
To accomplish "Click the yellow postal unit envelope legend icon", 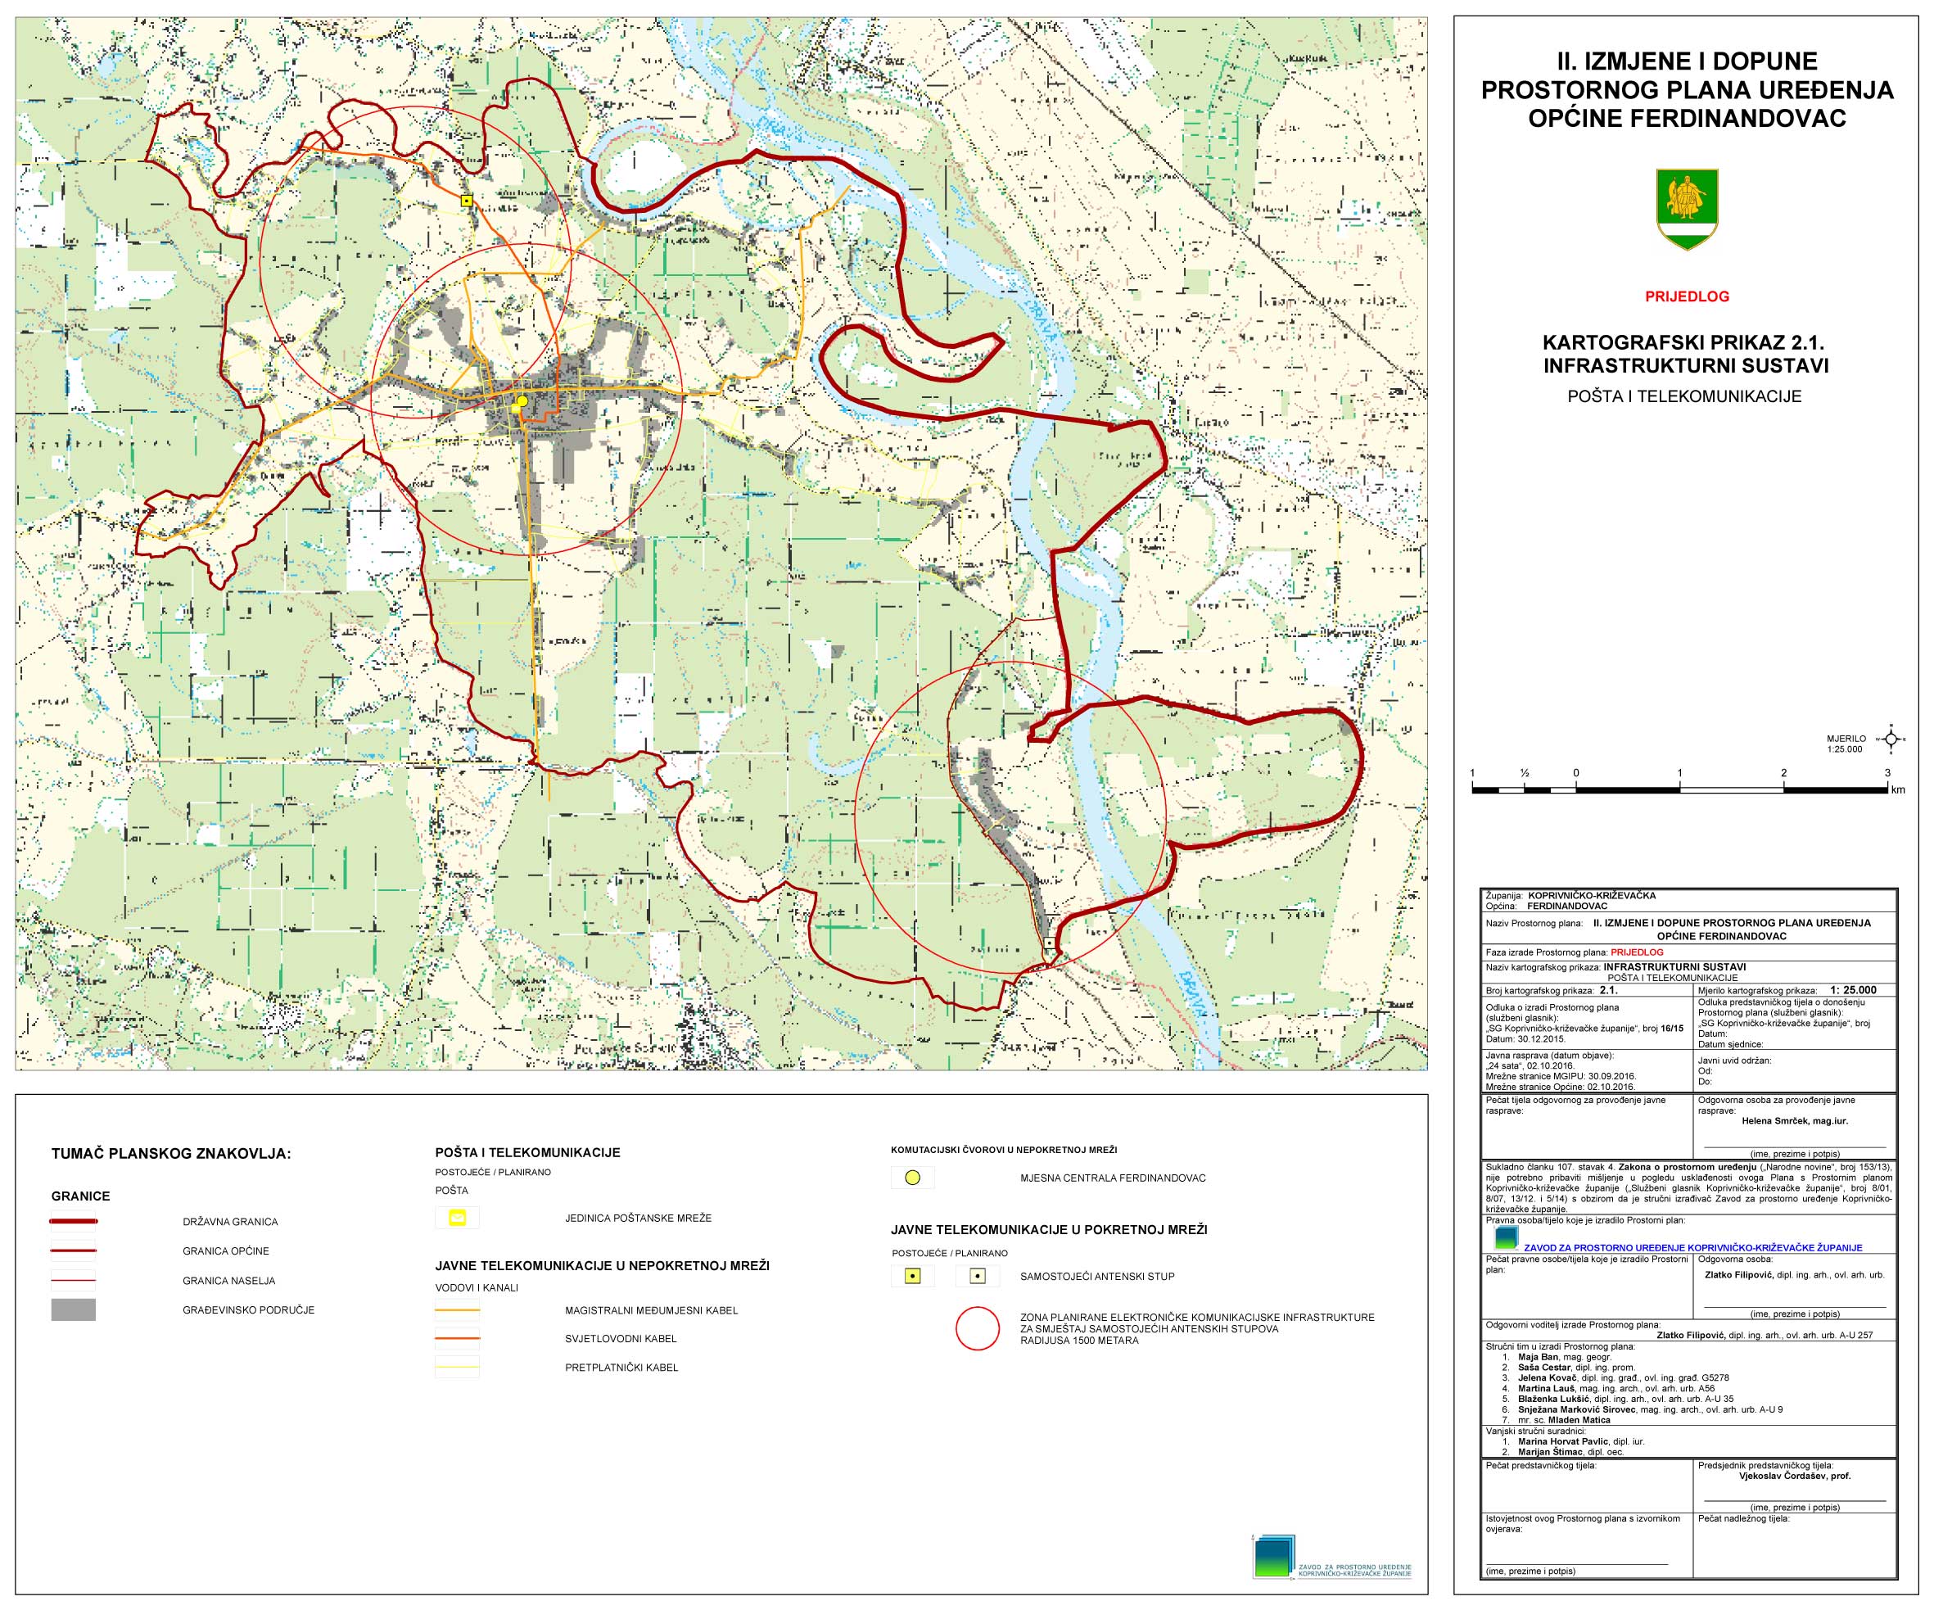I will [x=458, y=1218].
